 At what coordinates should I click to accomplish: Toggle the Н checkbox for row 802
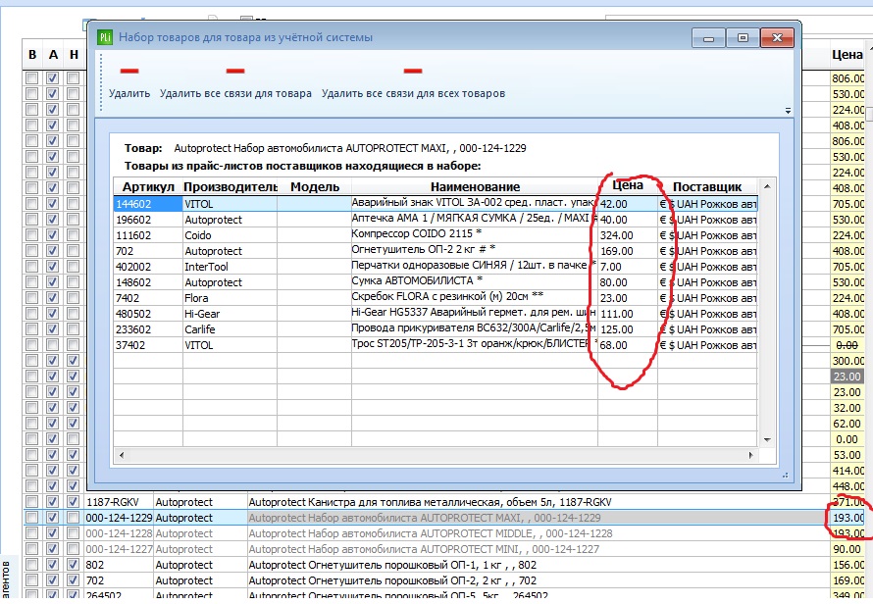click(x=73, y=565)
